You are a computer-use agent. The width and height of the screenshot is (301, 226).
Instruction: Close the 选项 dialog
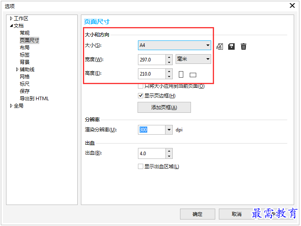coord(292,6)
